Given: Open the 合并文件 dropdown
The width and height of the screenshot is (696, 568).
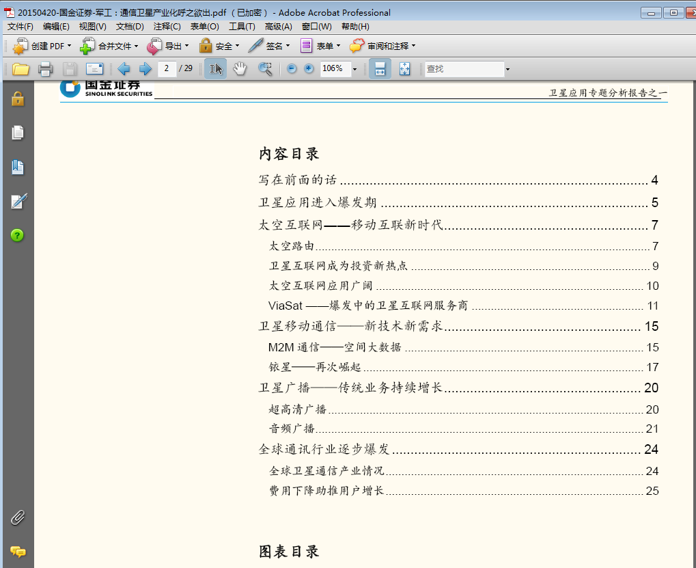Looking at the screenshot, I should 109,46.
